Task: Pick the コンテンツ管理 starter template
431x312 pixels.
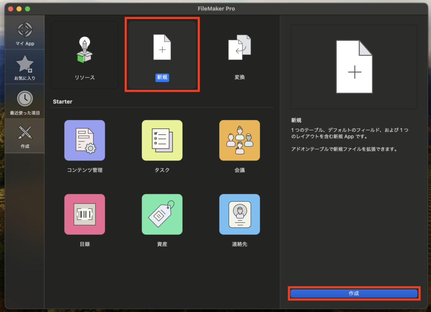Action: pos(85,146)
